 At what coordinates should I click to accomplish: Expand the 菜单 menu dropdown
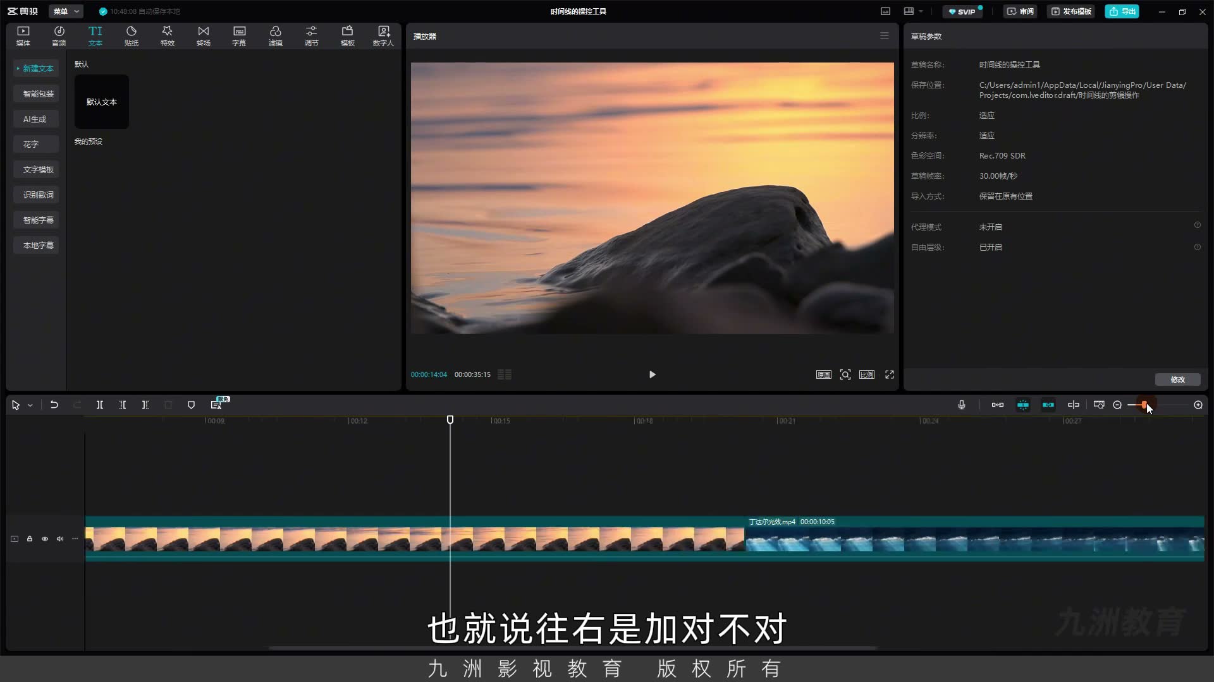66,11
